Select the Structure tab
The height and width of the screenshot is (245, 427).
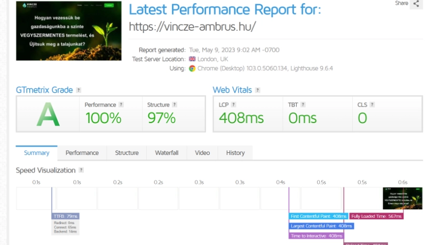126,153
